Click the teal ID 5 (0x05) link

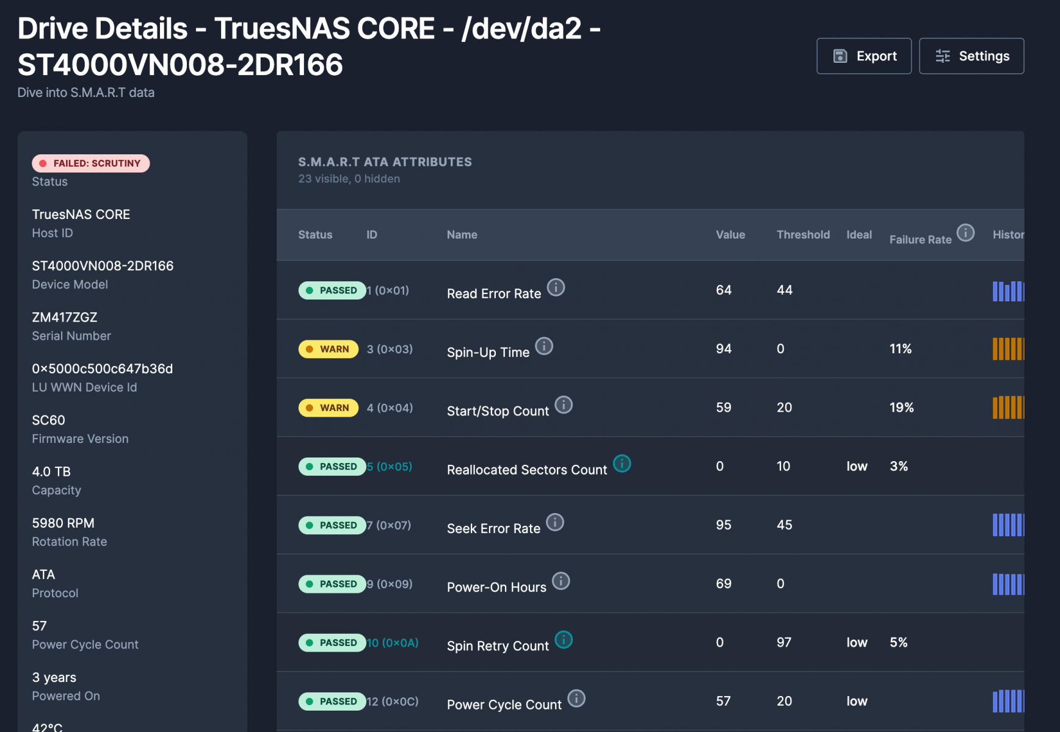click(390, 467)
